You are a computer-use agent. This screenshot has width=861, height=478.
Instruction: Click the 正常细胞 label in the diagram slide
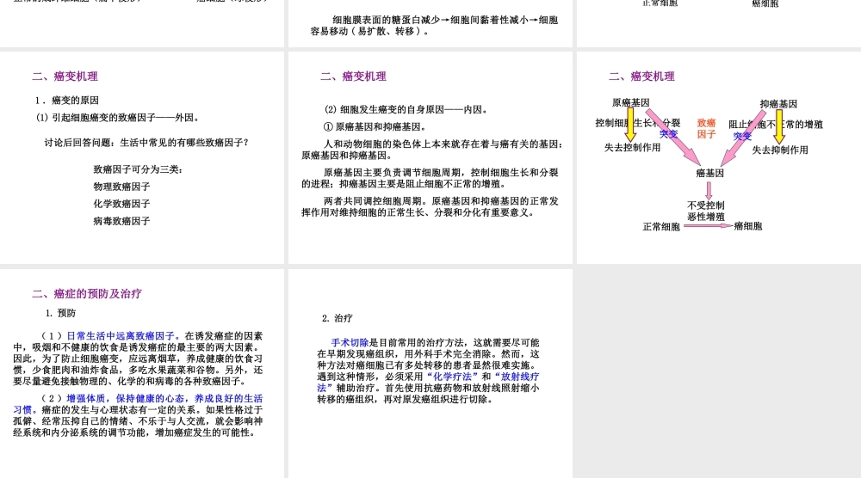(x=661, y=227)
